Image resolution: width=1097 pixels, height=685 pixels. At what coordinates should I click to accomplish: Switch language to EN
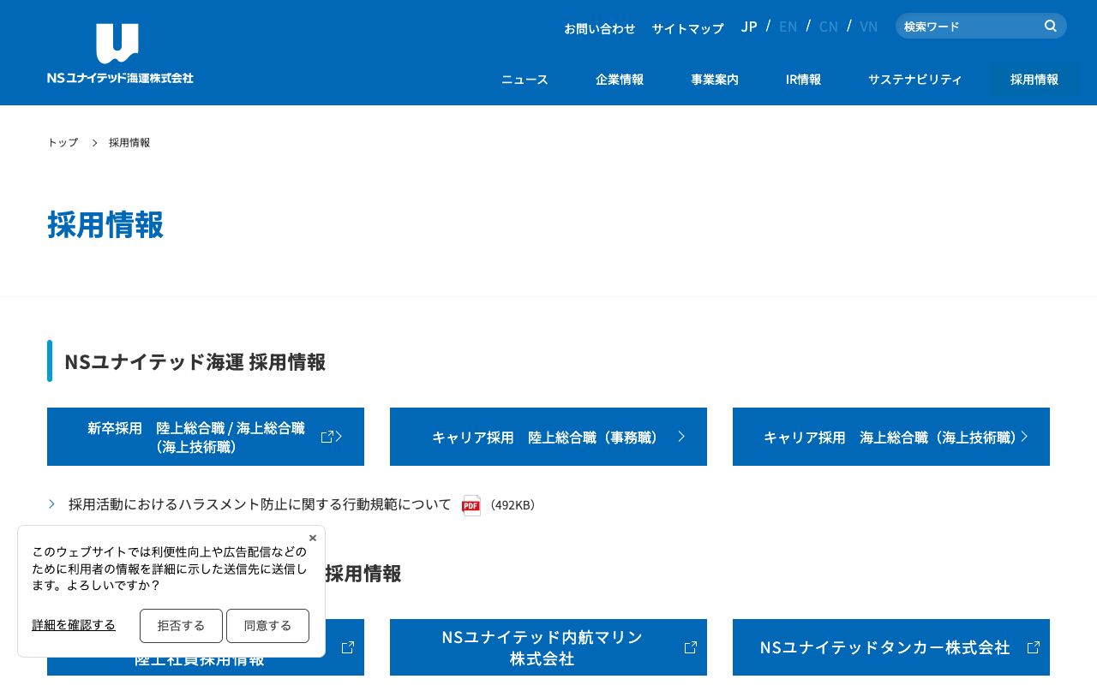click(788, 27)
